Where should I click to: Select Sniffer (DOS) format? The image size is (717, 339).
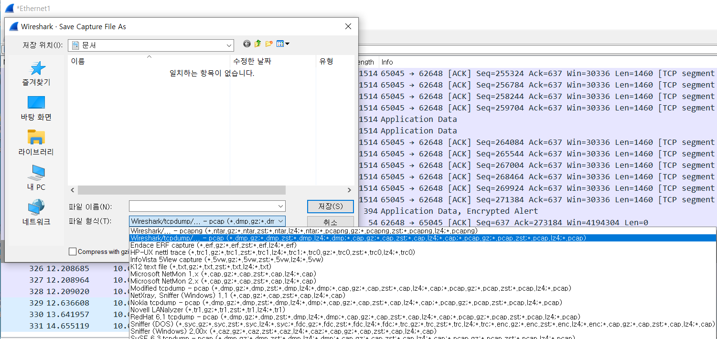click(423, 324)
